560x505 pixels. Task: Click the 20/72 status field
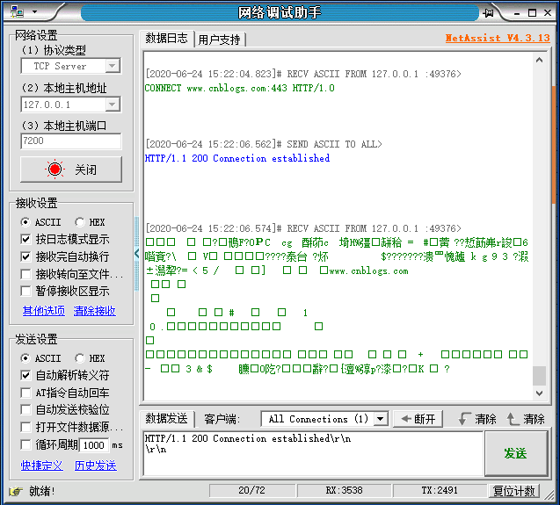[x=251, y=491]
